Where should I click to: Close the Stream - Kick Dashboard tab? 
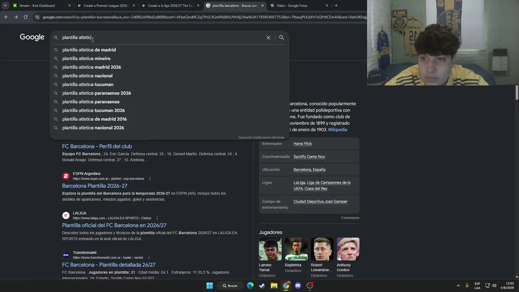[69, 6]
